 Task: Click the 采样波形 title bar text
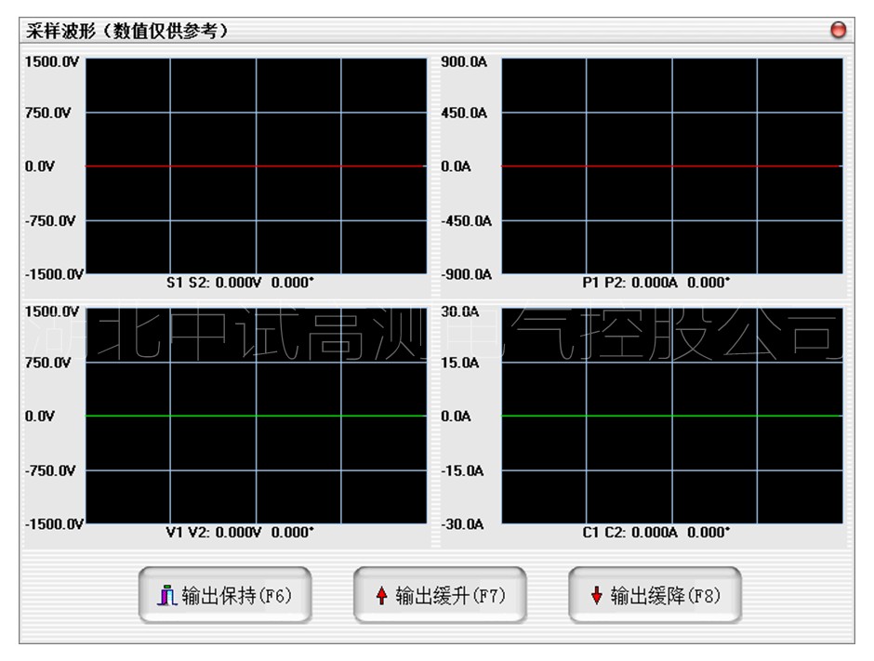(x=127, y=31)
